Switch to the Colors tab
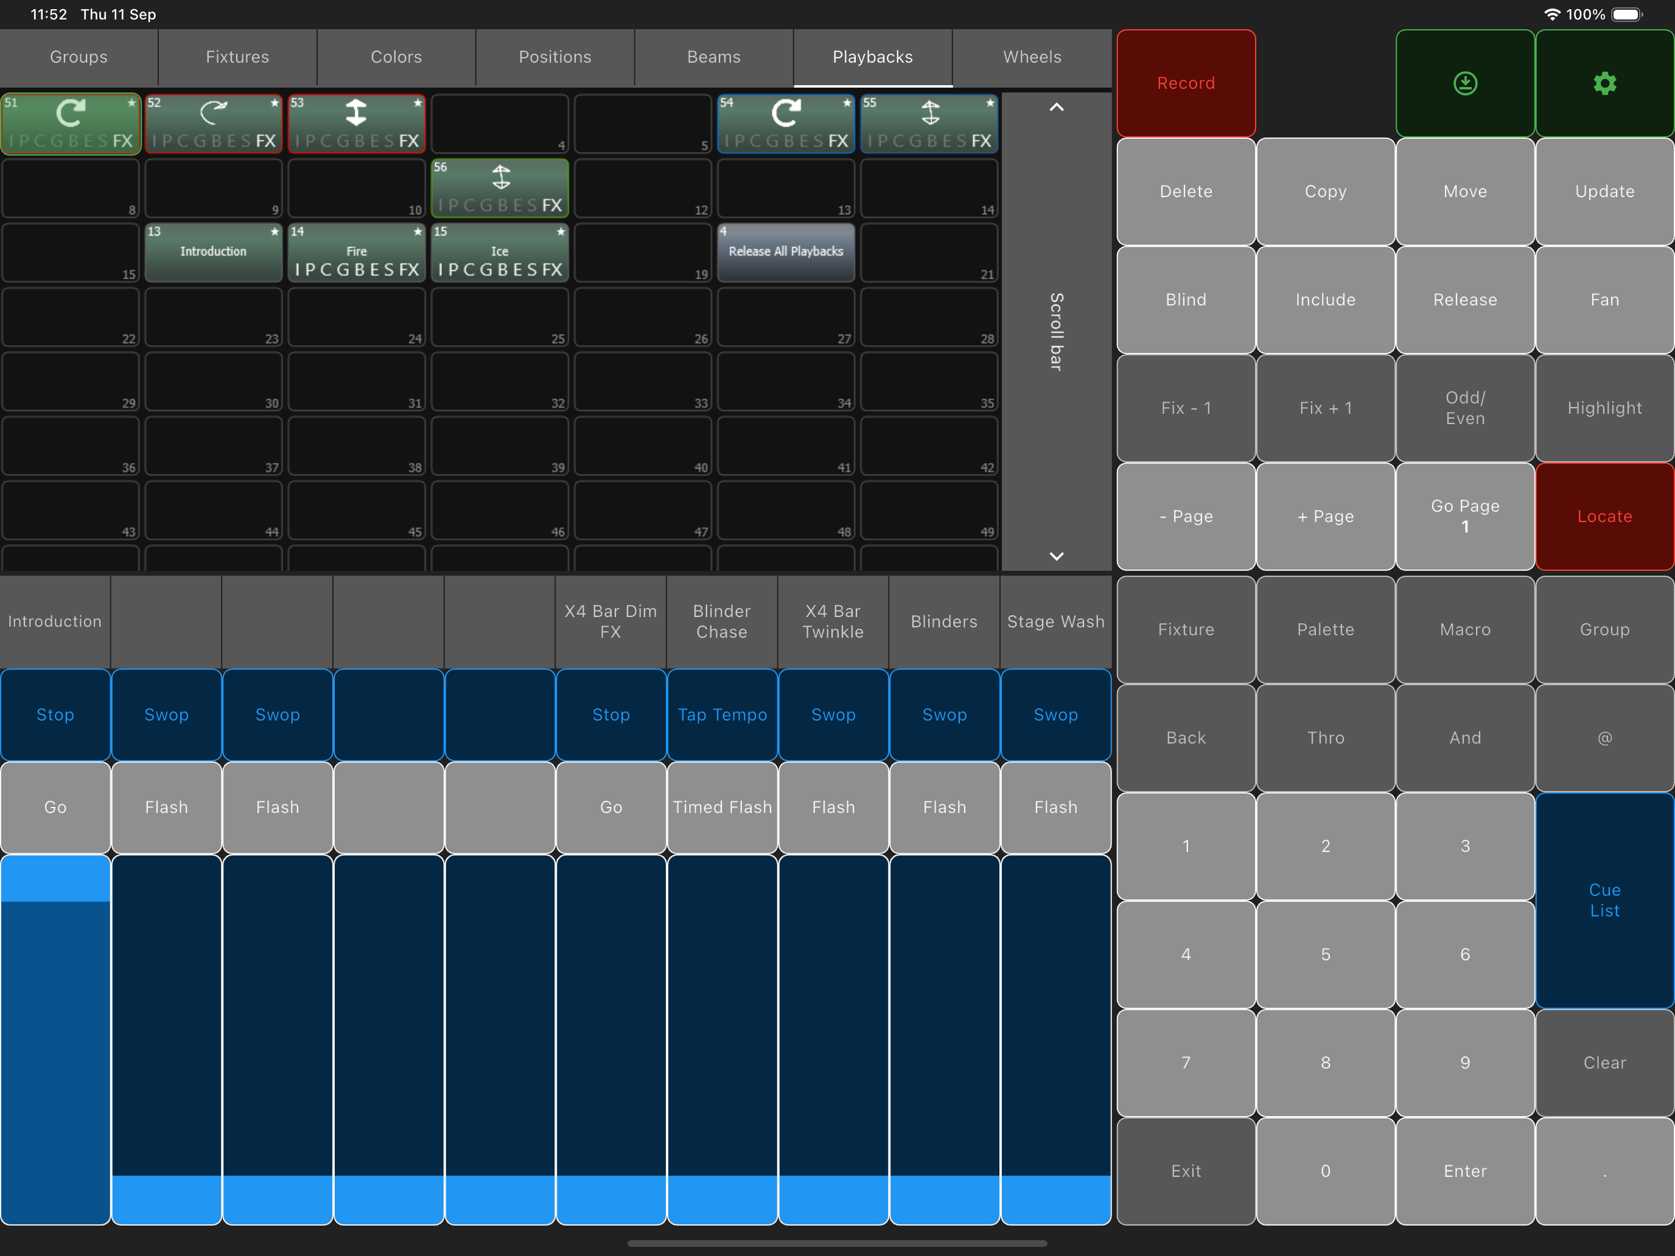 click(396, 58)
